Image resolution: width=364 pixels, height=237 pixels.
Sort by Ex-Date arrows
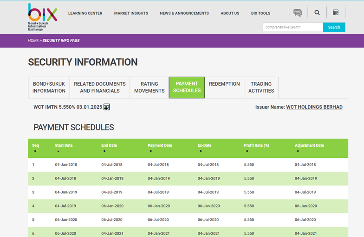coord(201,151)
